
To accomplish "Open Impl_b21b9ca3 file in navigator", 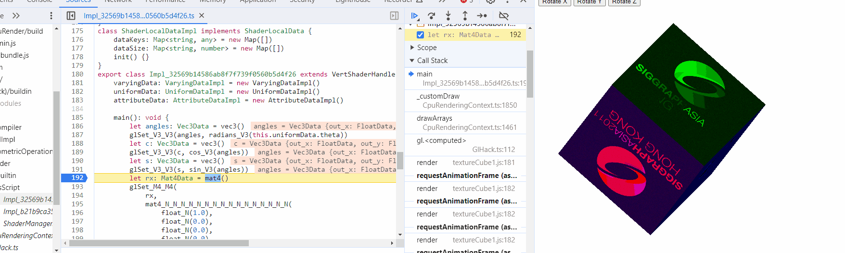I will 27,212.
